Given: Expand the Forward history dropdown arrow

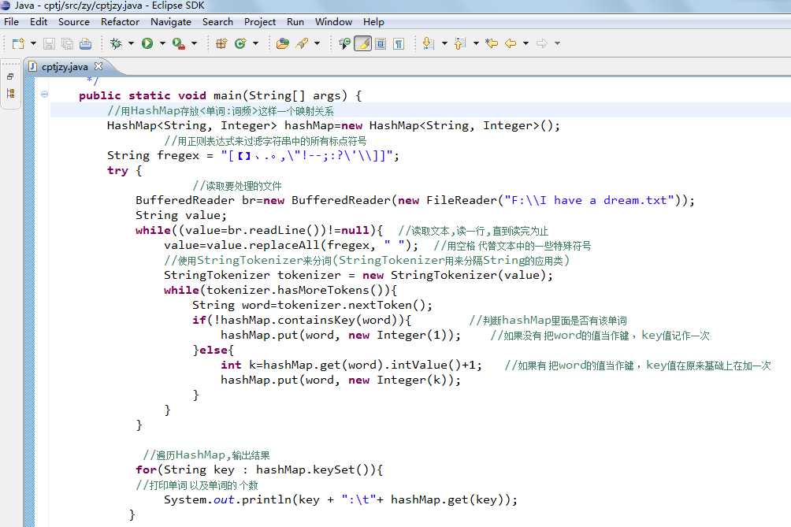Looking at the screenshot, I should (x=558, y=44).
